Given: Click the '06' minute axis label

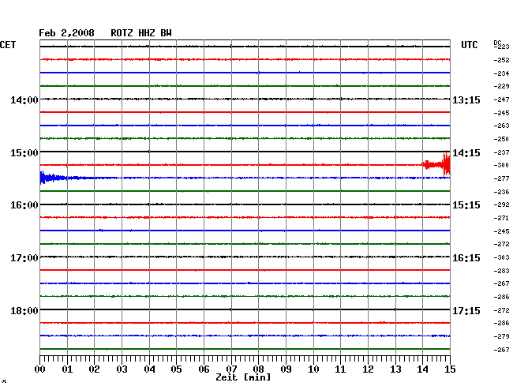Looking at the screenshot, I should pyautogui.click(x=204, y=369).
